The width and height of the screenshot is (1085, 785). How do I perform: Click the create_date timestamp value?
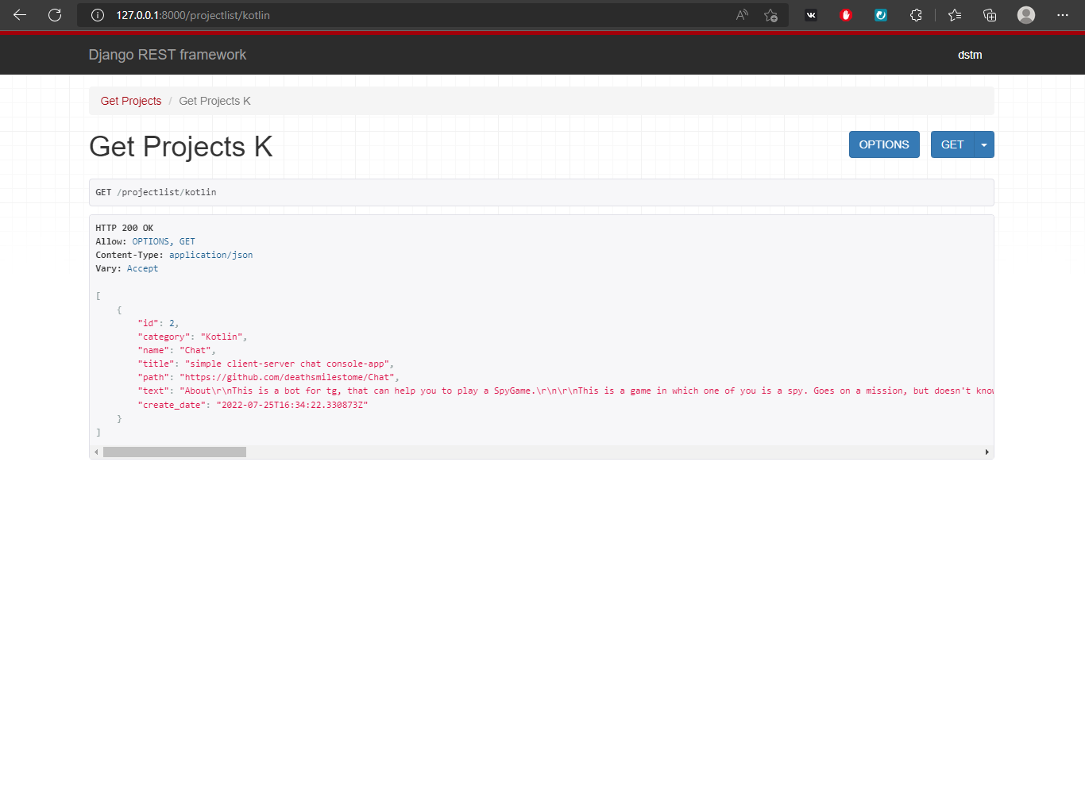pyautogui.click(x=292, y=405)
